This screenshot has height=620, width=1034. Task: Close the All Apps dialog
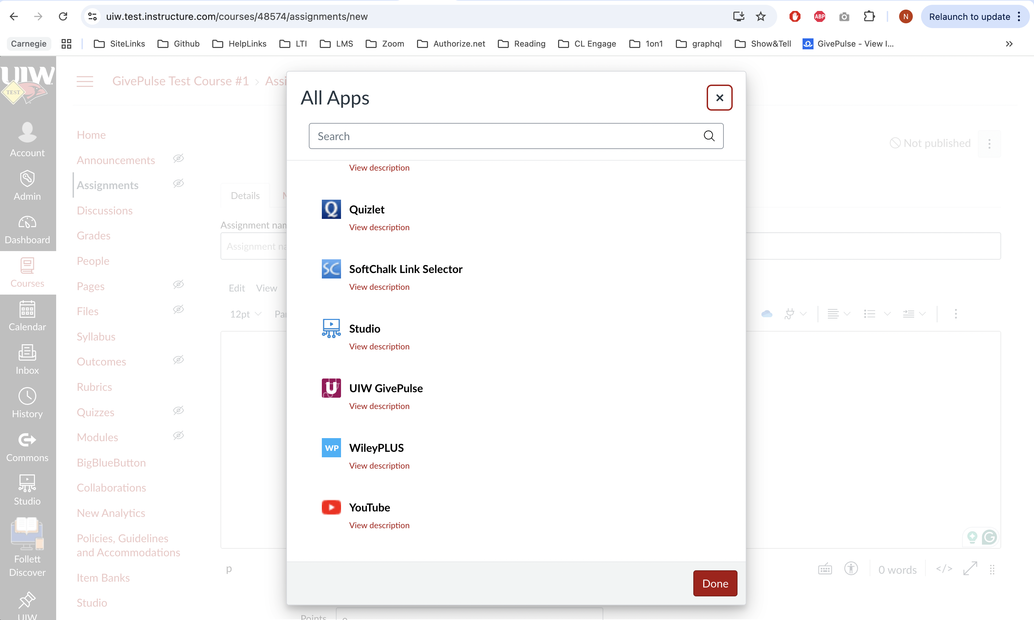pos(719,98)
